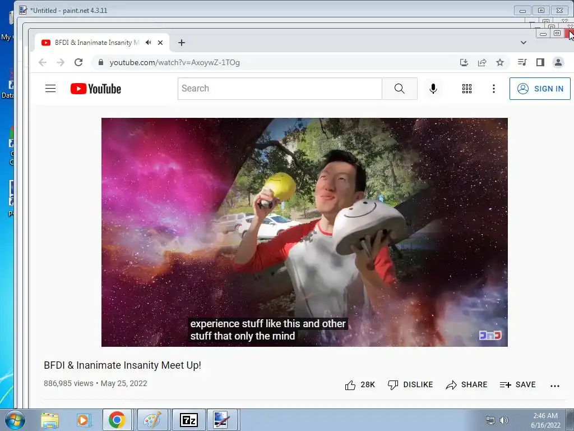Open 7-Zip from the taskbar
574x431 pixels.
point(189,420)
